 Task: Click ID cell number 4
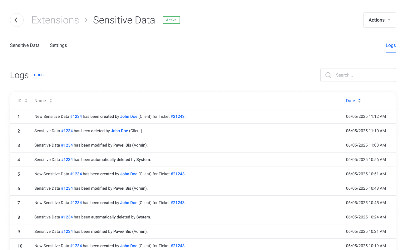(x=19, y=160)
